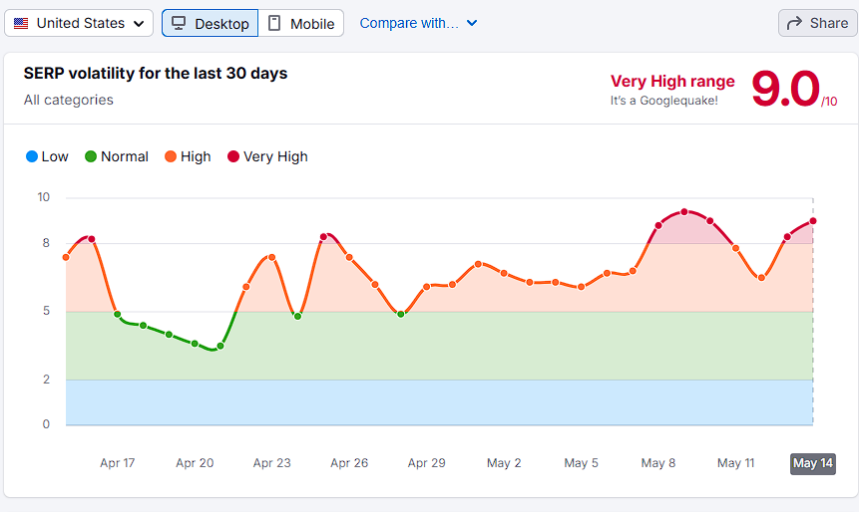Toggle the Normal series legend label
This screenshot has height=512, width=859.
coord(125,156)
